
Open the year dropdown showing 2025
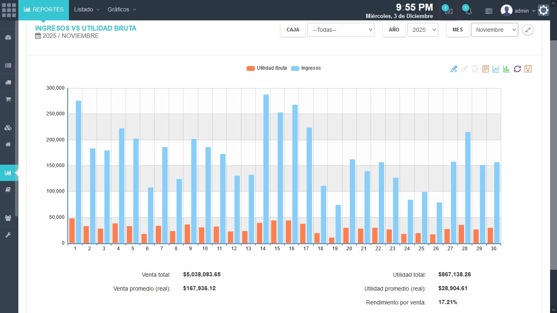[x=422, y=30]
